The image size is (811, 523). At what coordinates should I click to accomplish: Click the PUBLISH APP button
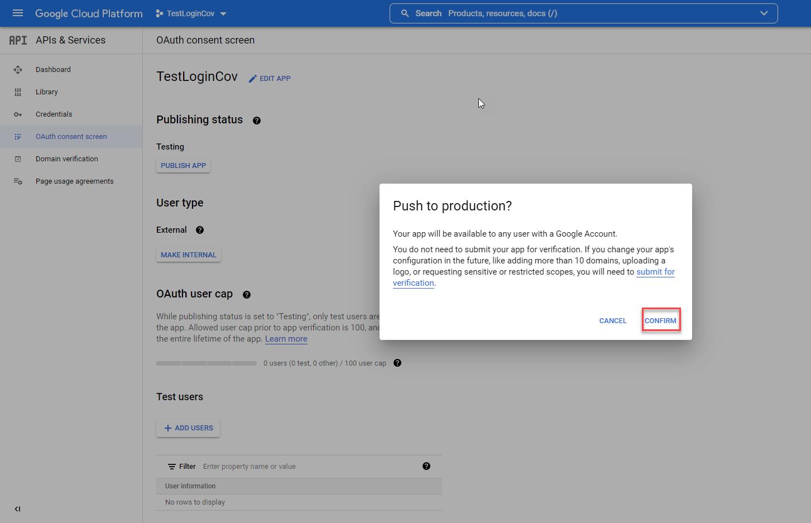pos(183,166)
